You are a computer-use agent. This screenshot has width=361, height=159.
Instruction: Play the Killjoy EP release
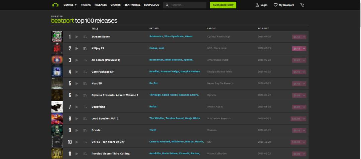pos(77,48)
